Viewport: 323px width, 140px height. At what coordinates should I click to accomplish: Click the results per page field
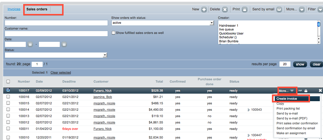[285, 64]
